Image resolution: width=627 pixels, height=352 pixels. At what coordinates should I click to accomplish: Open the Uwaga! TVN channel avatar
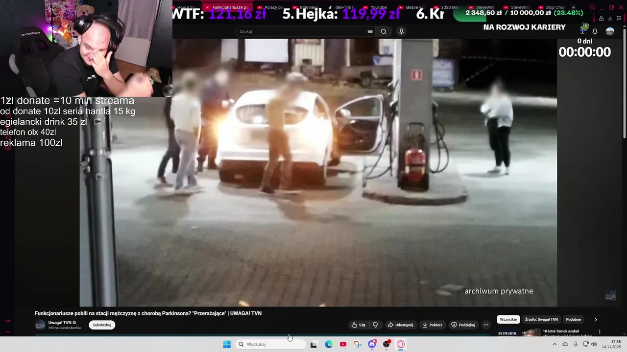click(x=40, y=325)
